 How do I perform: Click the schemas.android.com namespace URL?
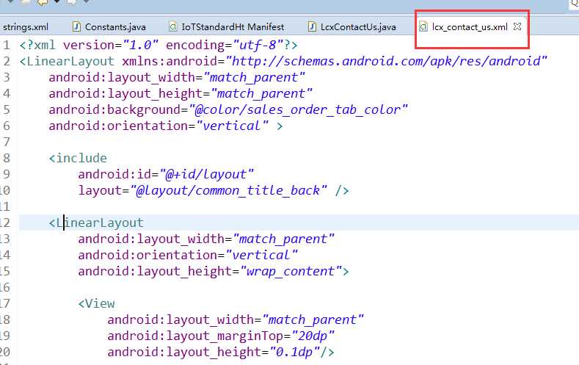pyautogui.click(x=386, y=61)
